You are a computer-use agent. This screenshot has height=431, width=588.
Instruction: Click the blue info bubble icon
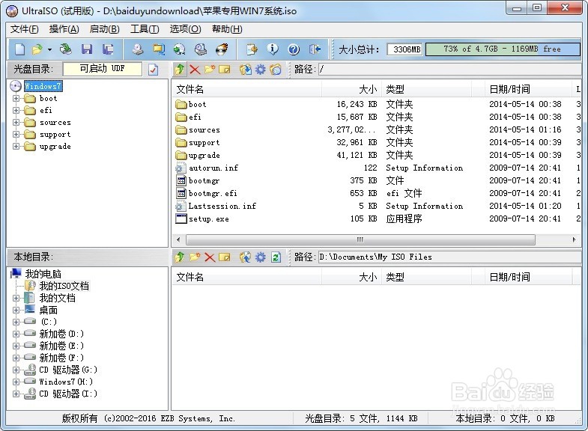coord(273,49)
